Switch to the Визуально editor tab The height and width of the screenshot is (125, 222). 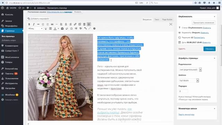coord(147,19)
